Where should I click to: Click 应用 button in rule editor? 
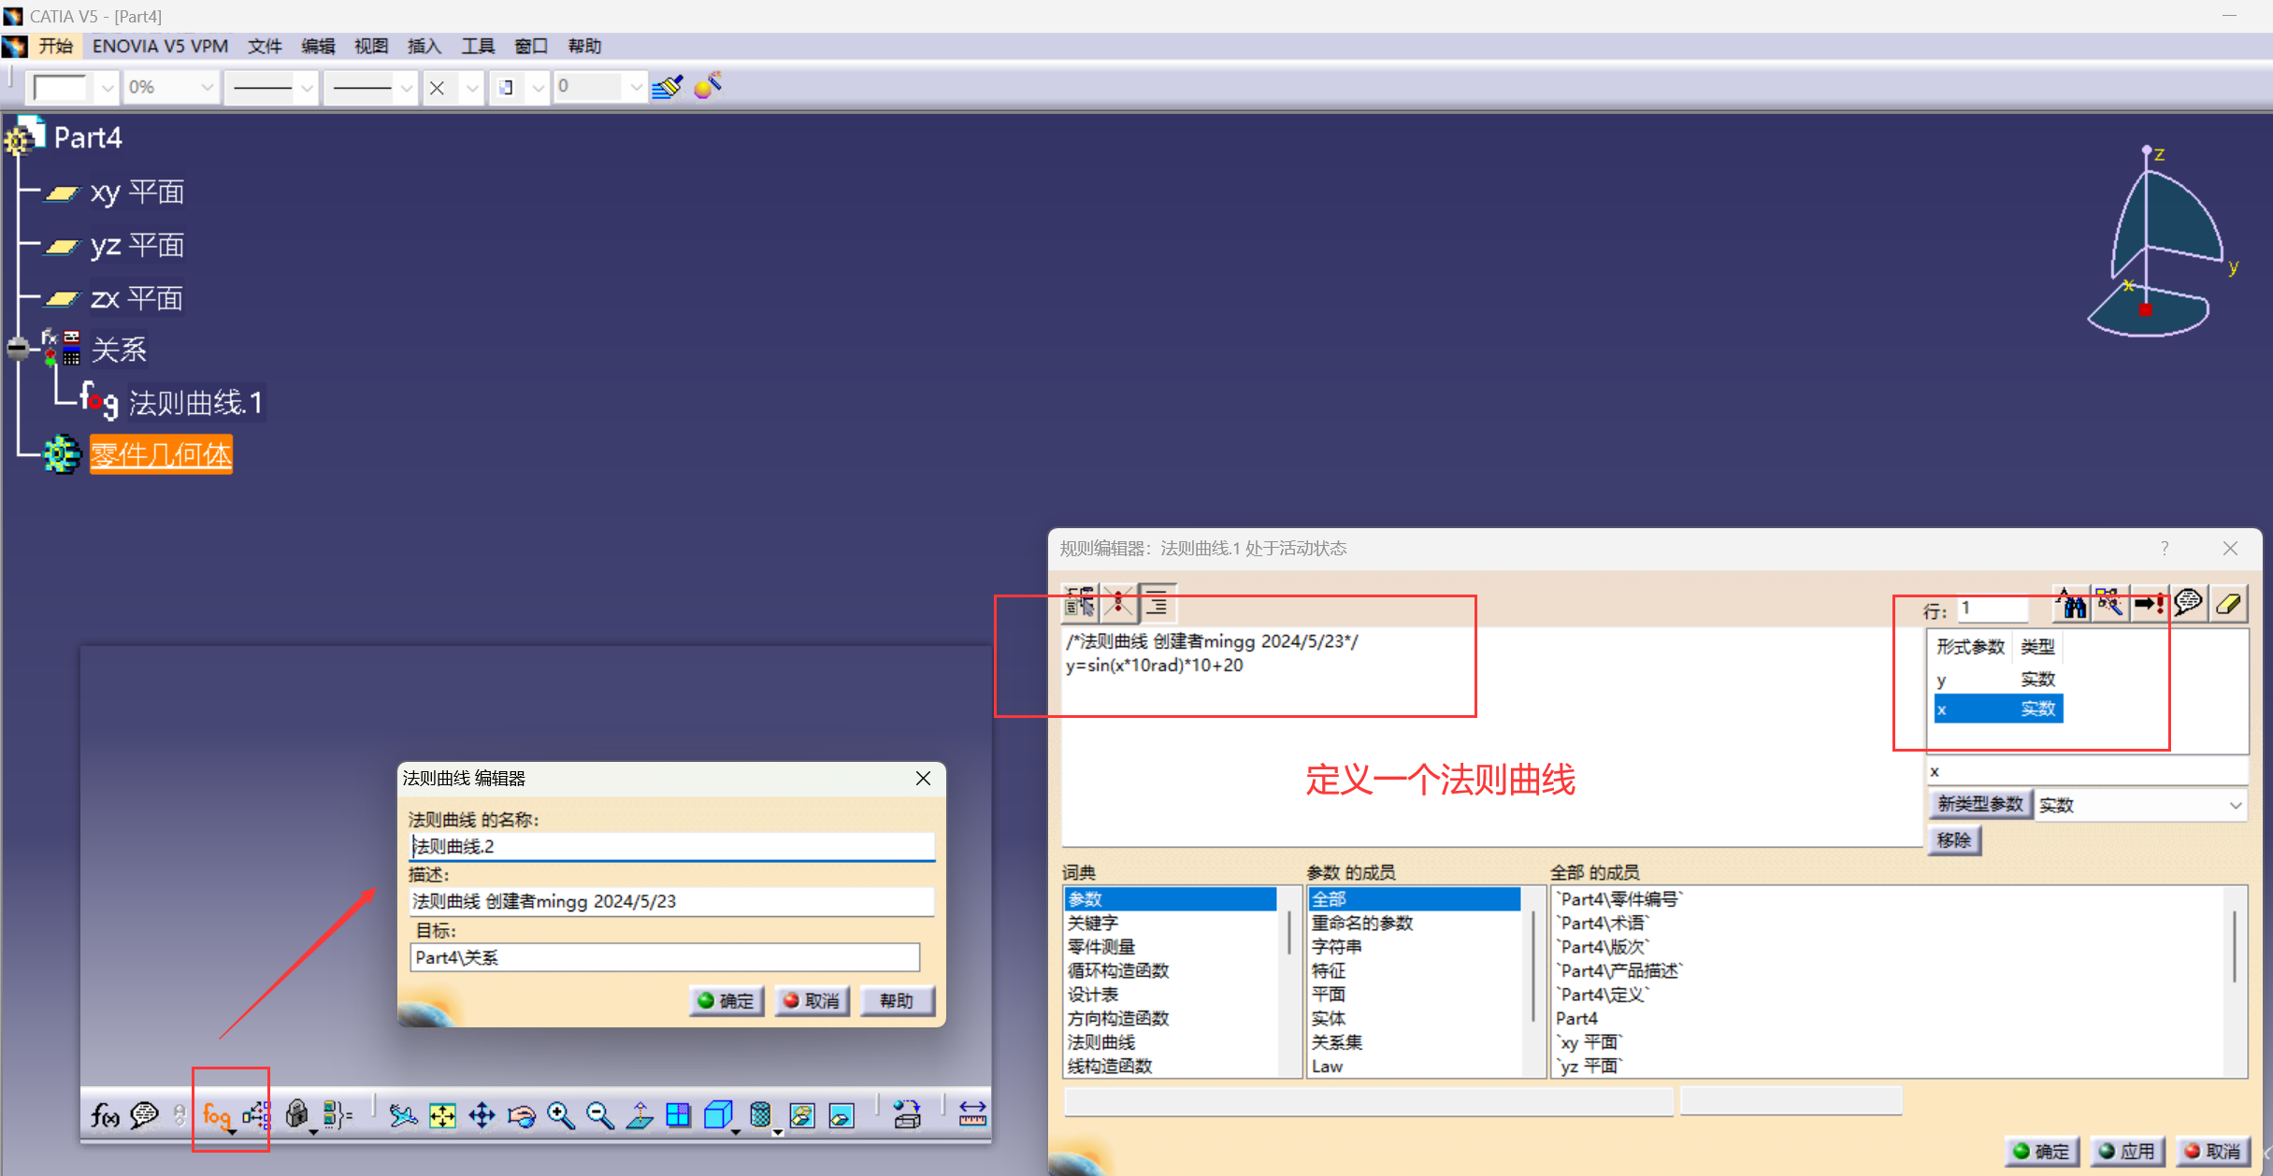coord(2126,1151)
